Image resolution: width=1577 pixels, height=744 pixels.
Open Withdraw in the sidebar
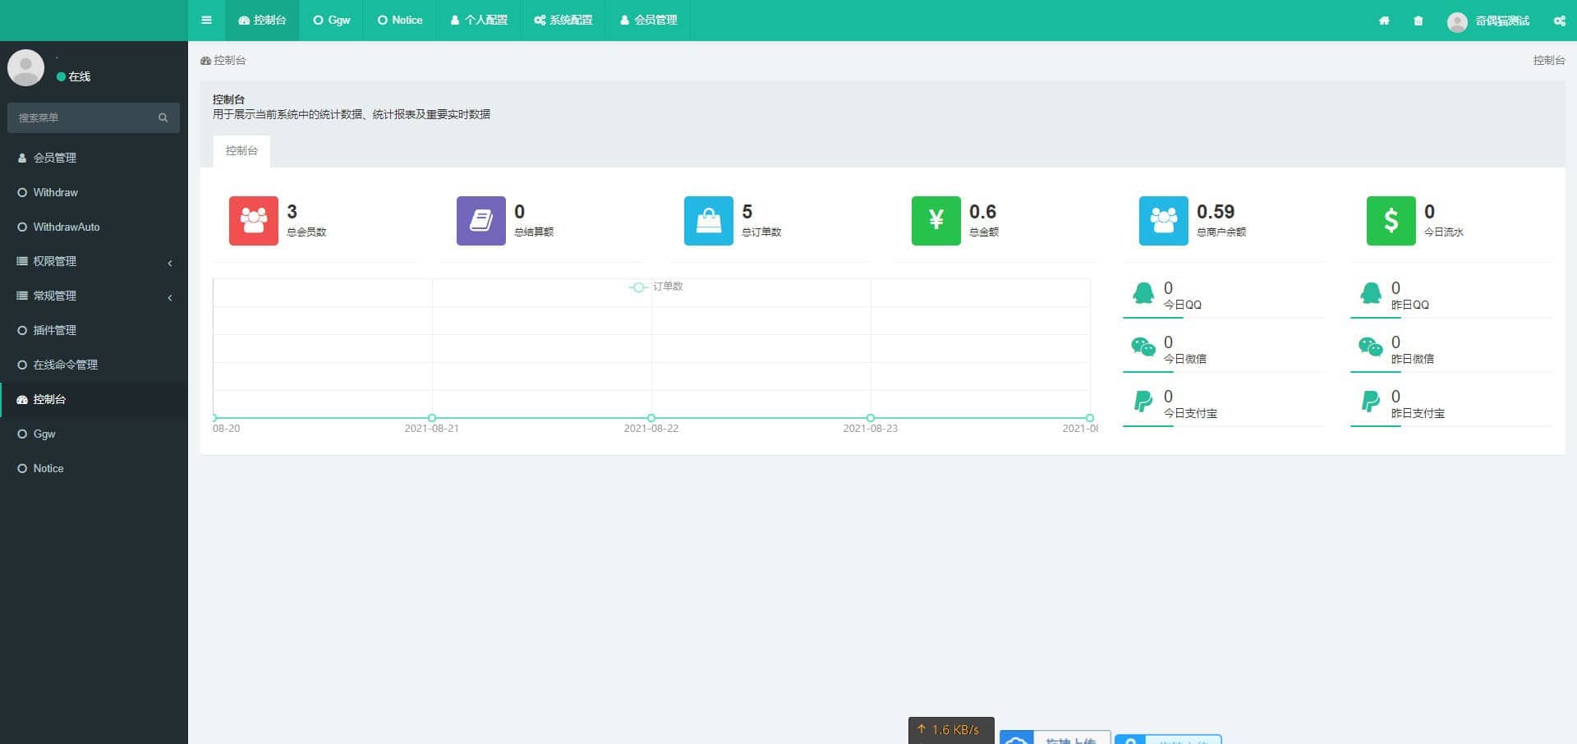click(x=55, y=192)
